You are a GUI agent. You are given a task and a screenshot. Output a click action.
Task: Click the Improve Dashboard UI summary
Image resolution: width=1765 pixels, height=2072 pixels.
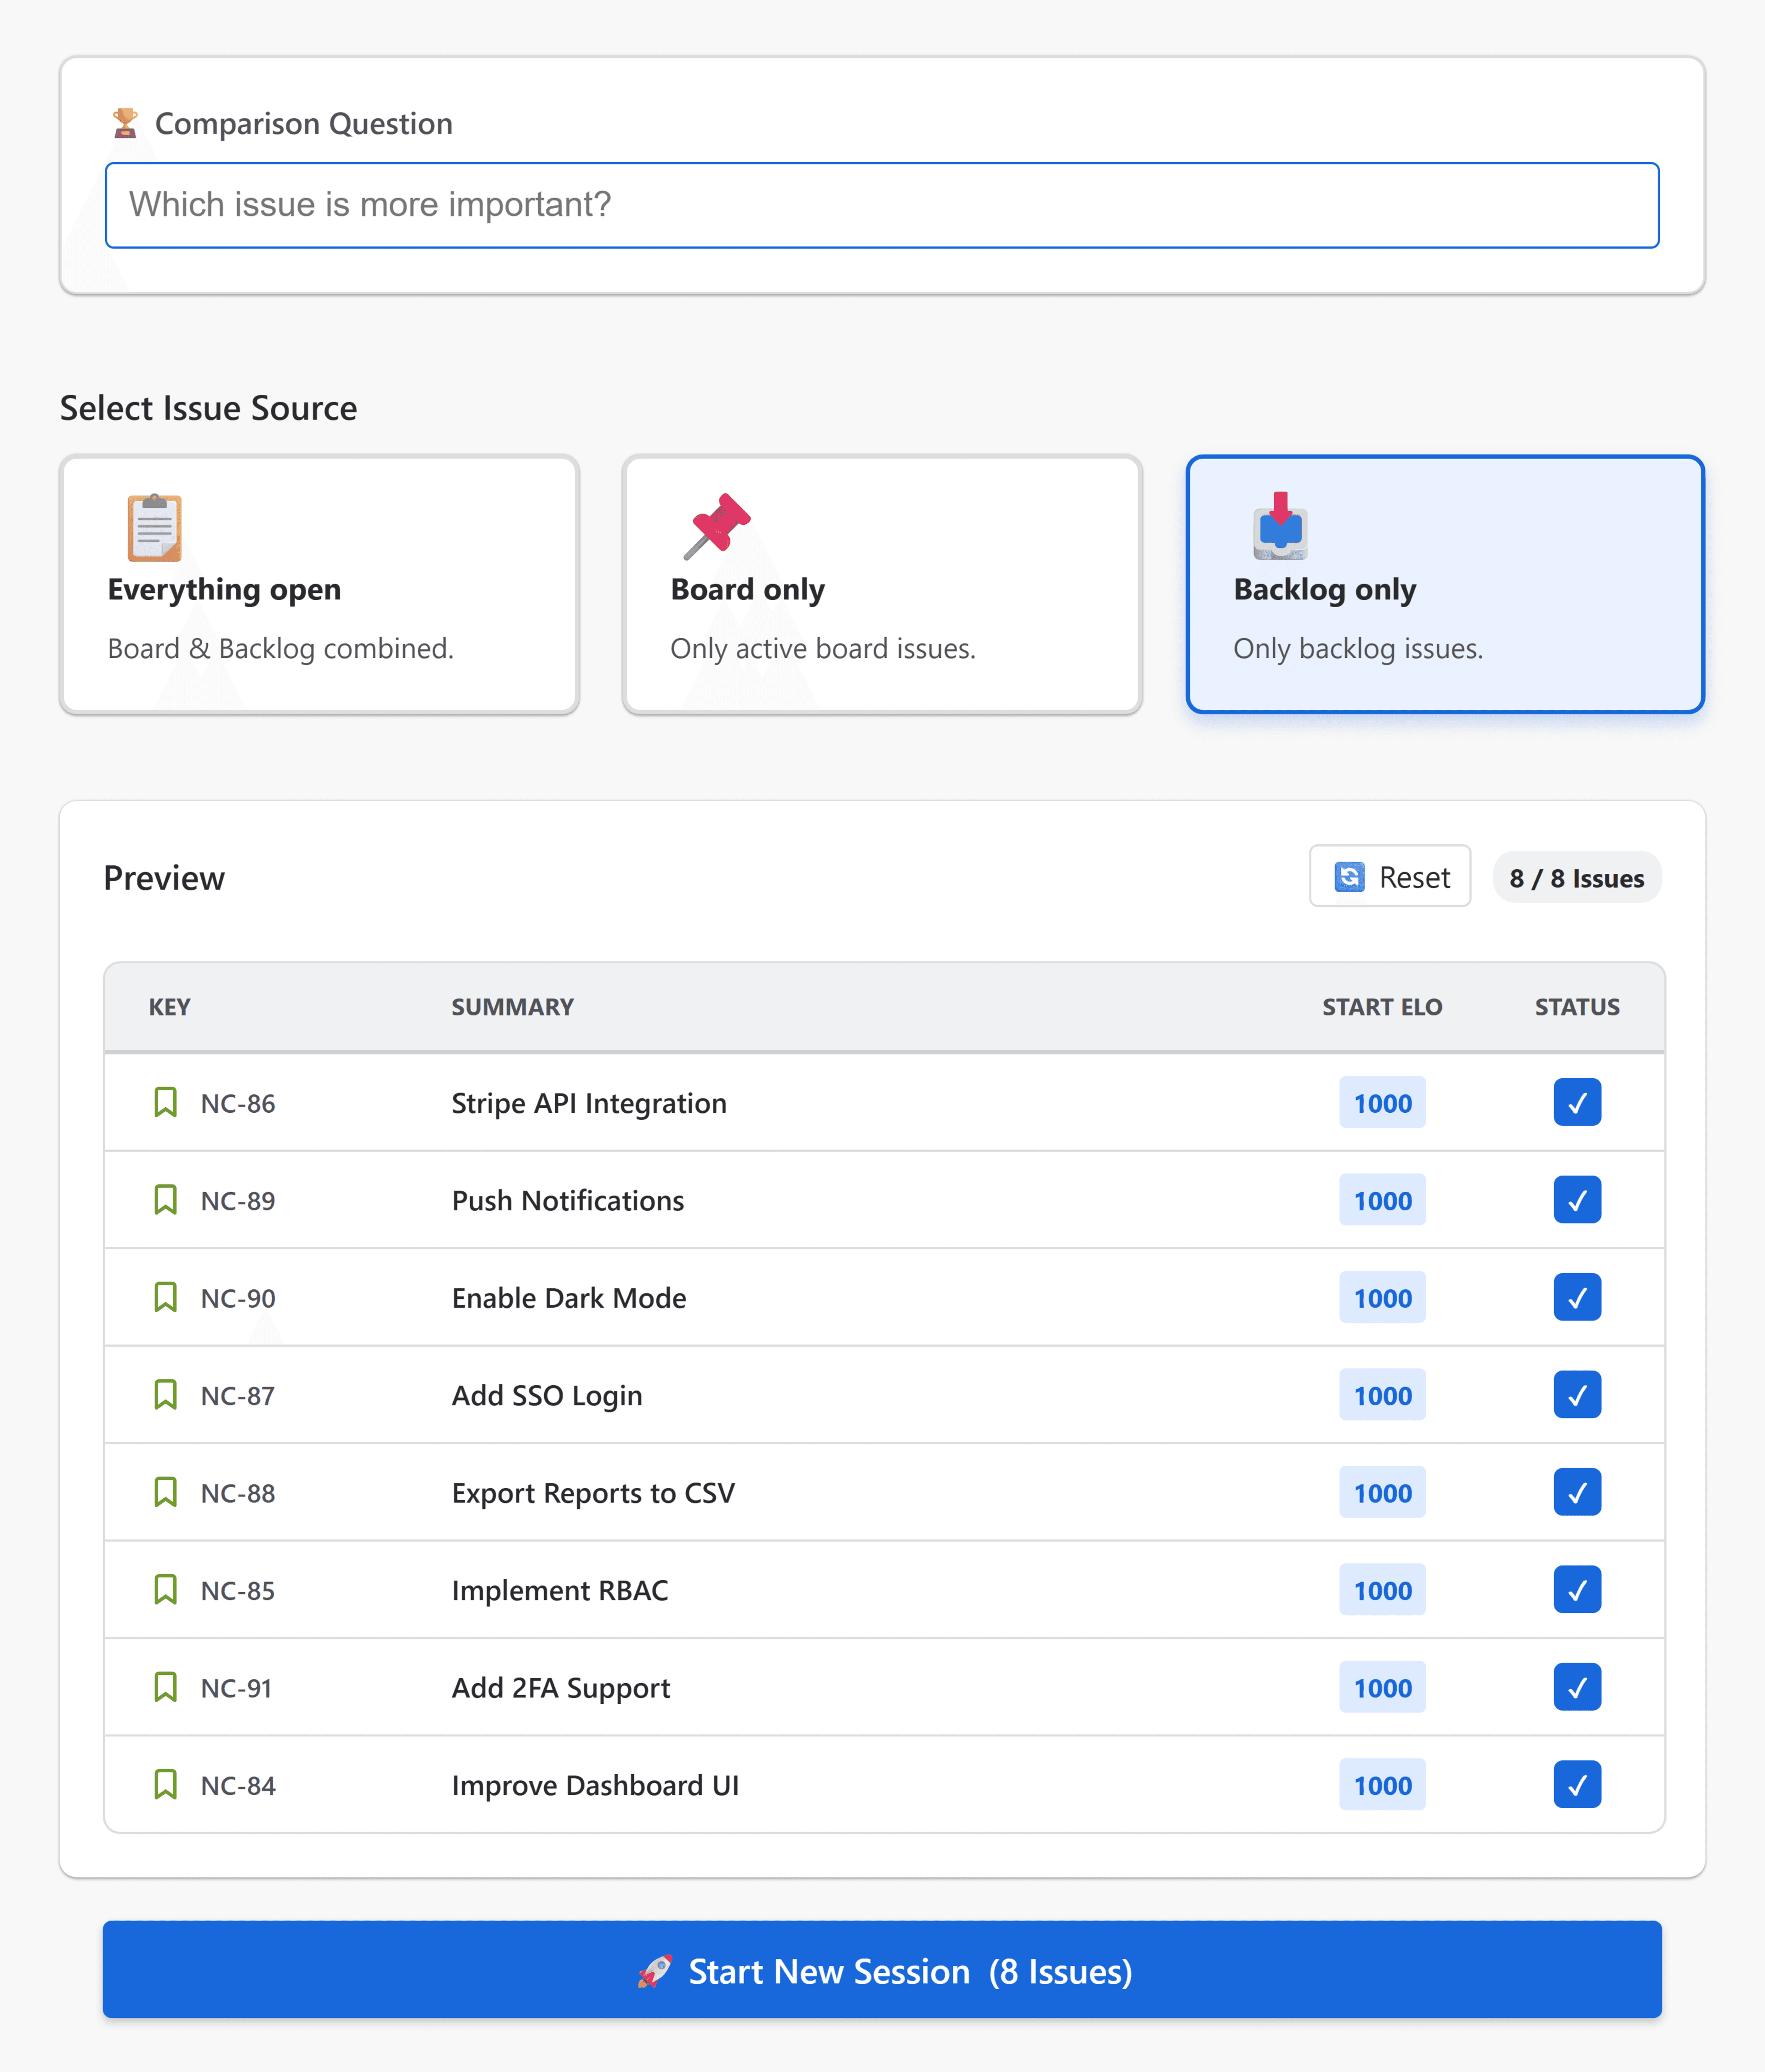click(x=595, y=1785)
